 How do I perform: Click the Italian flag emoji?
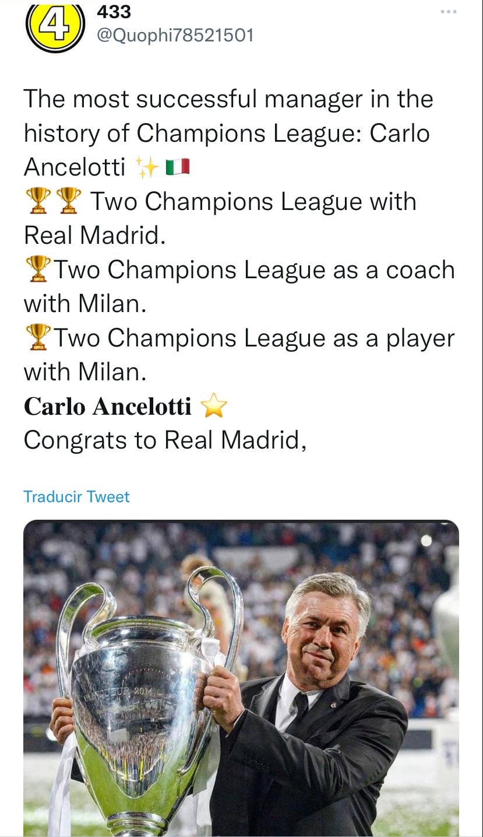coord(177,169)
